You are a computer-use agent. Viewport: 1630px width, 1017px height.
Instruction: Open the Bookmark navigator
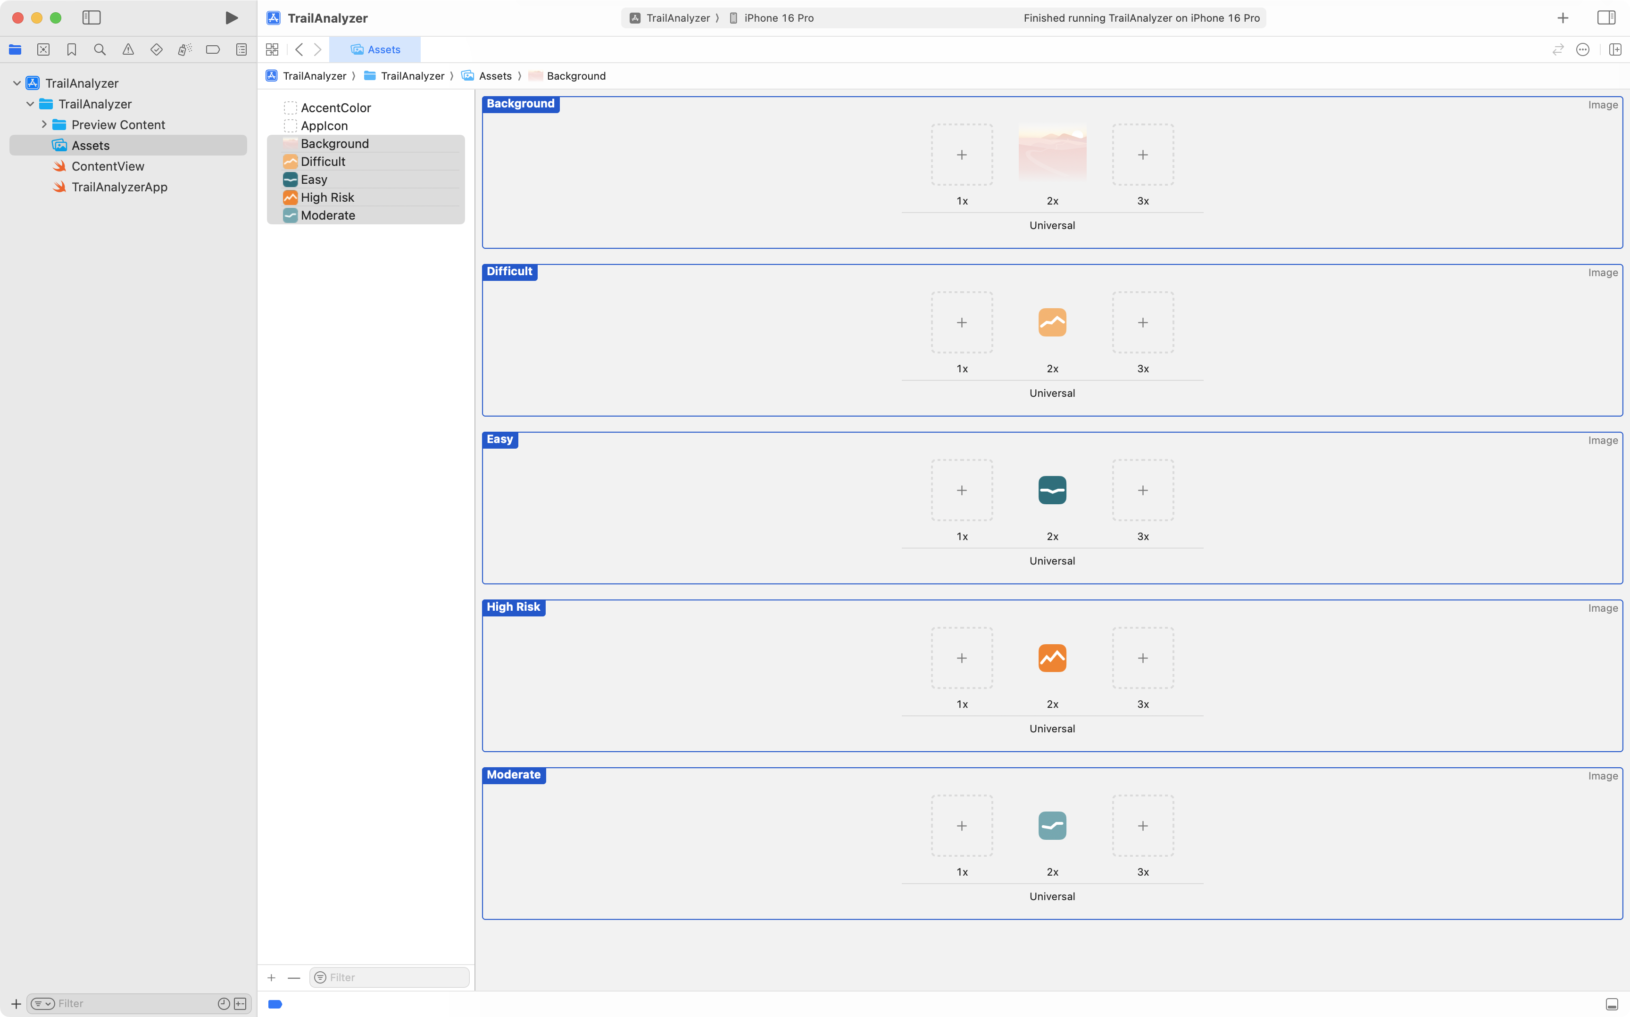click(x=71, y=49)
